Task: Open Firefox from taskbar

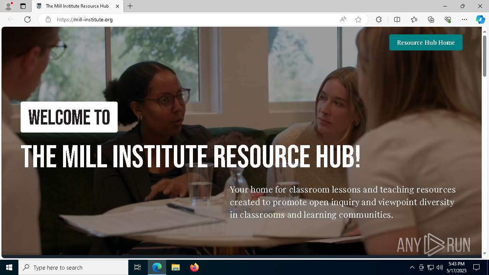Action: [x=194, y=267]
